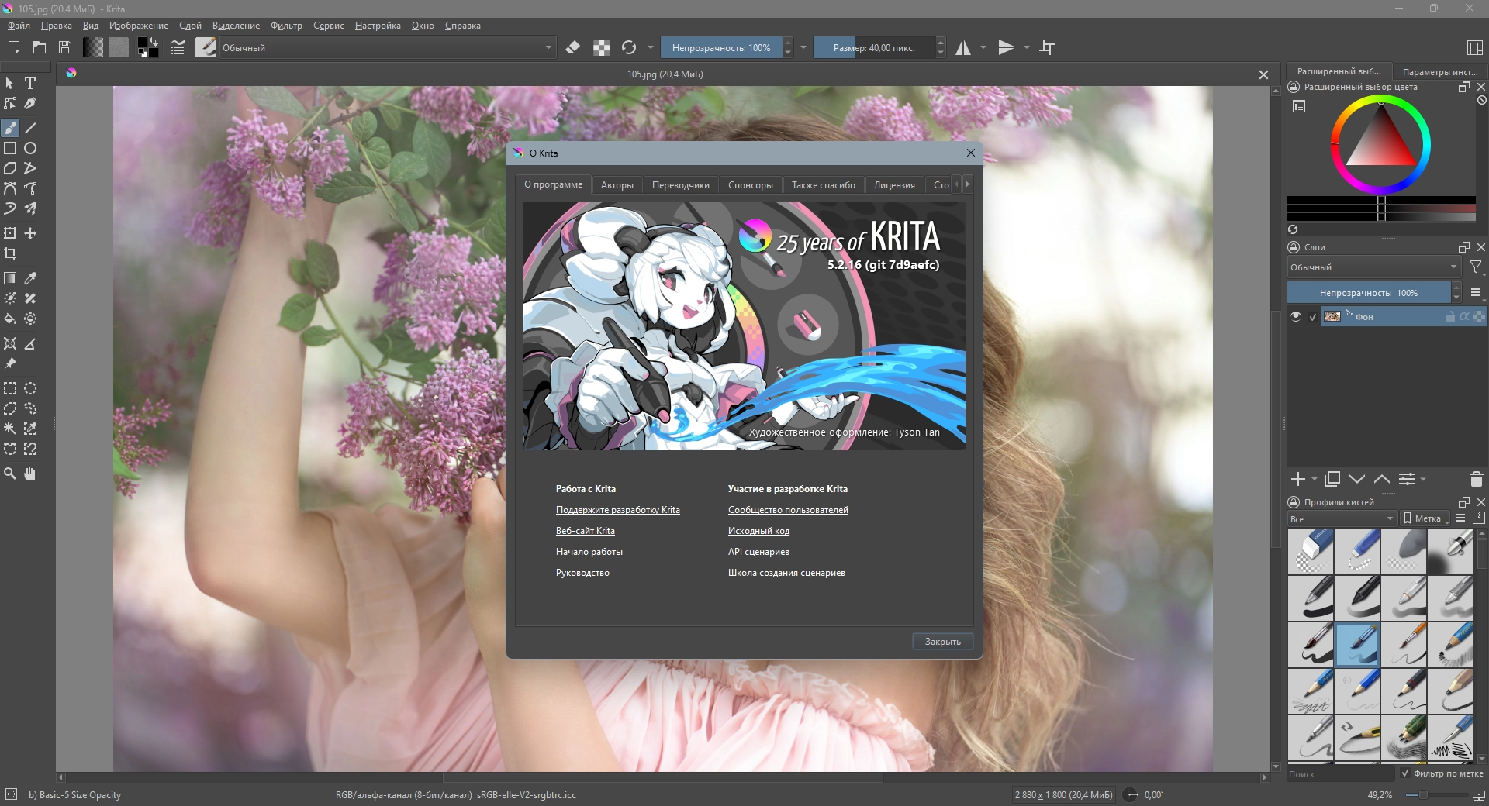Activate the Move tool
Screen dimensions: 1489x806
pyautogui.click(x=30, y=233)
